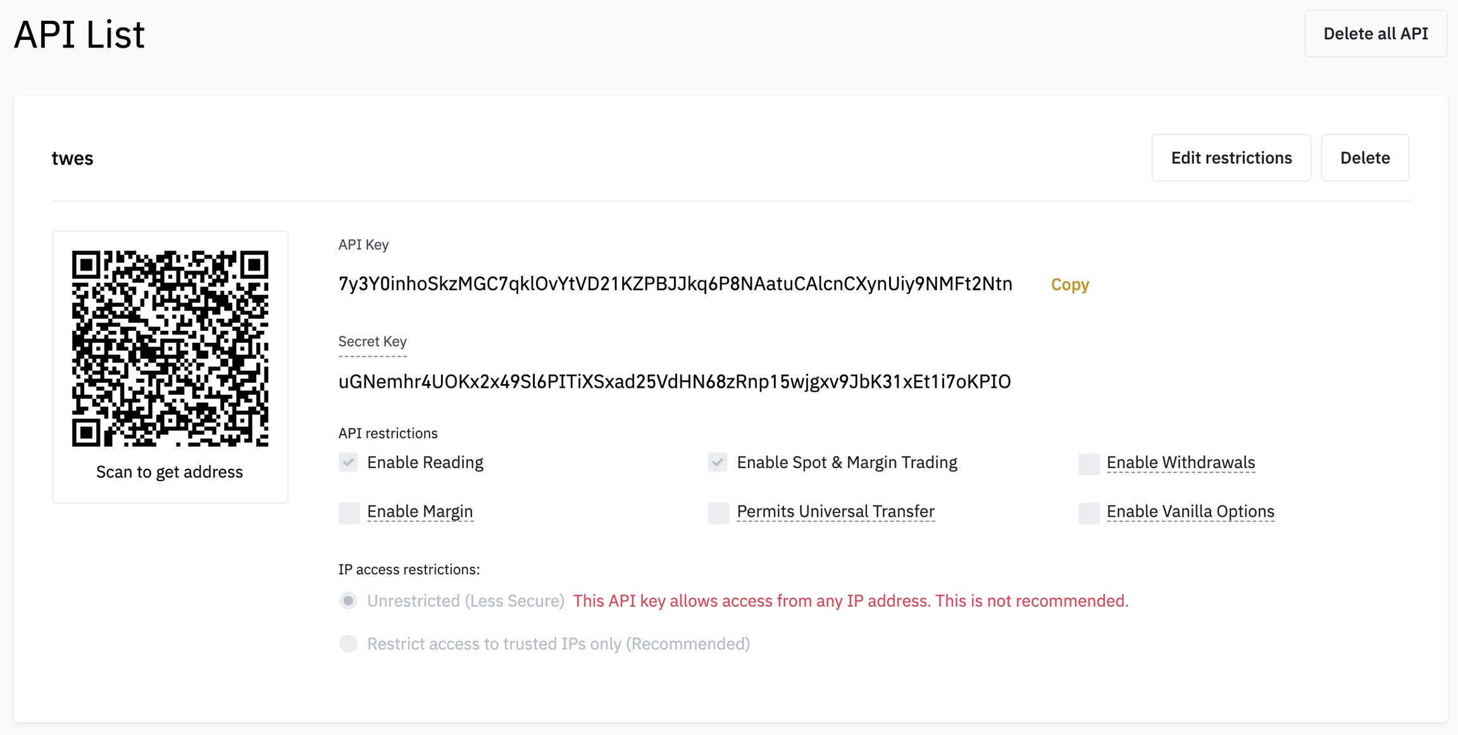Toggle Enable Spot & Margin Trading checkbox
This screenshot has width=1458, height=735.
tap(718, 462)
